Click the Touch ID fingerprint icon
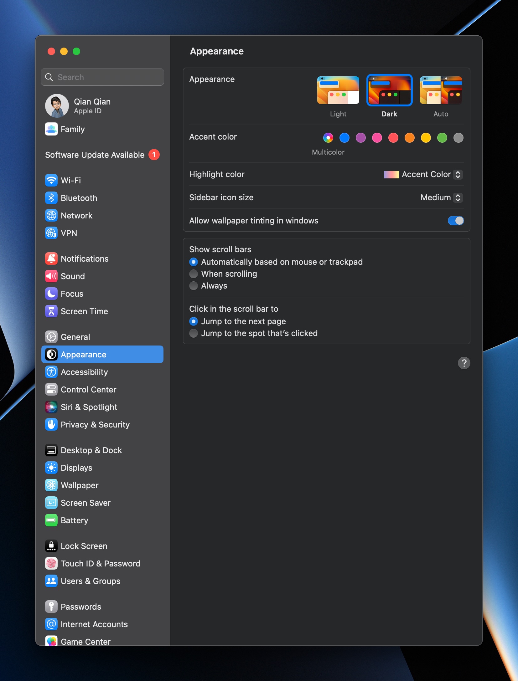The width and height of the screenshot is (518, 681). [x=51, y=563]
